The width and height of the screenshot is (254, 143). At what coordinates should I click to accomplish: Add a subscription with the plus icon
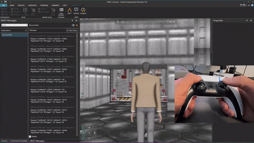(26, 30)
